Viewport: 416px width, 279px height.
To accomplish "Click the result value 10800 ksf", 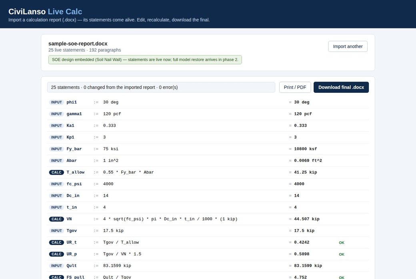I will click(x=305, y=149).
